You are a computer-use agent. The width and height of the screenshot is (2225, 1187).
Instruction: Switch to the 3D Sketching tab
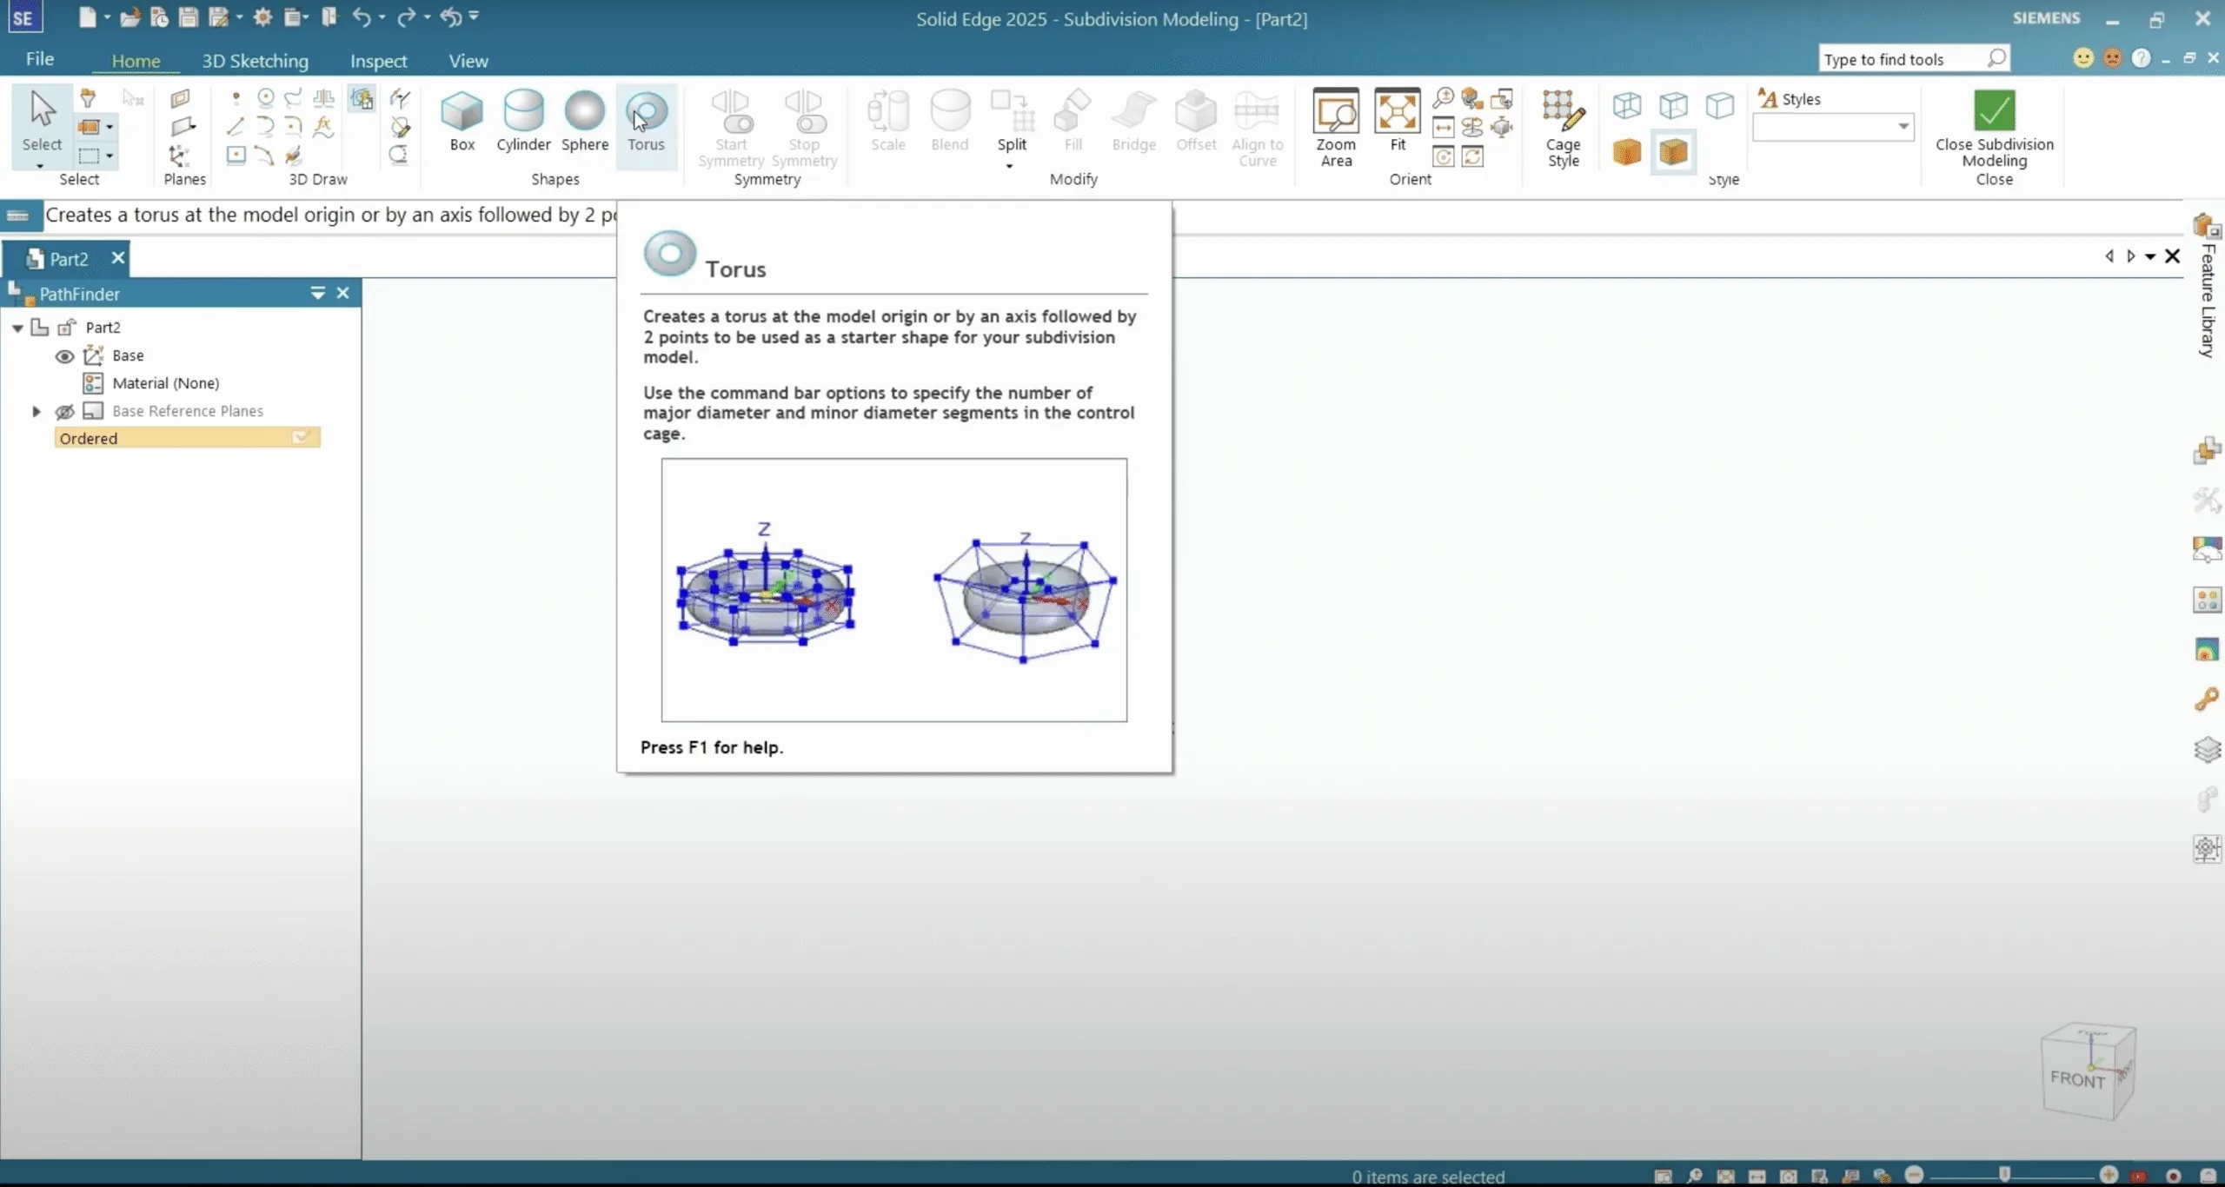pyautogui.click(x=255, y=61)
